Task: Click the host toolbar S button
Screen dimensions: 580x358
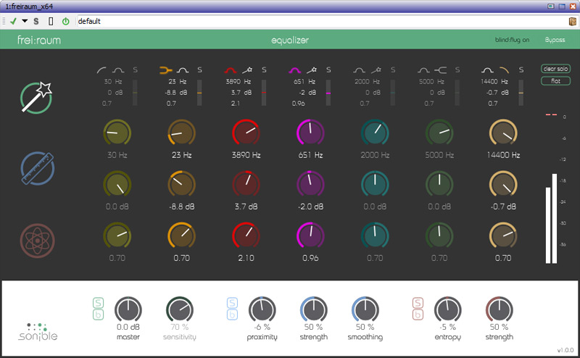Action: click(x=36, y=21)
